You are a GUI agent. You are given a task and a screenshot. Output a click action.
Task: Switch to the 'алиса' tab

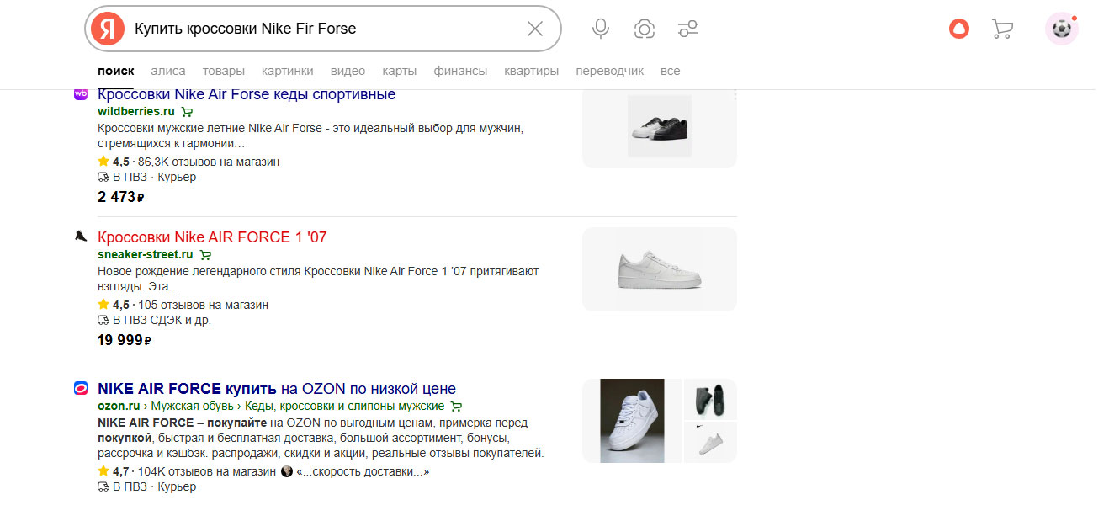pos(168,71)
